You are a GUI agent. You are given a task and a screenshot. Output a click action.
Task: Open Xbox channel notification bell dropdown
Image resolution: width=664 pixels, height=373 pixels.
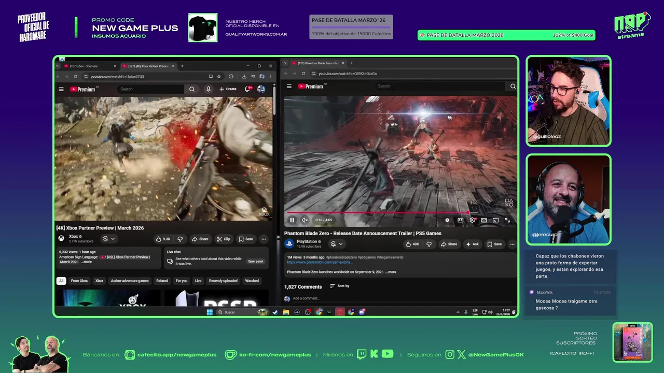[x=108, y=239]
